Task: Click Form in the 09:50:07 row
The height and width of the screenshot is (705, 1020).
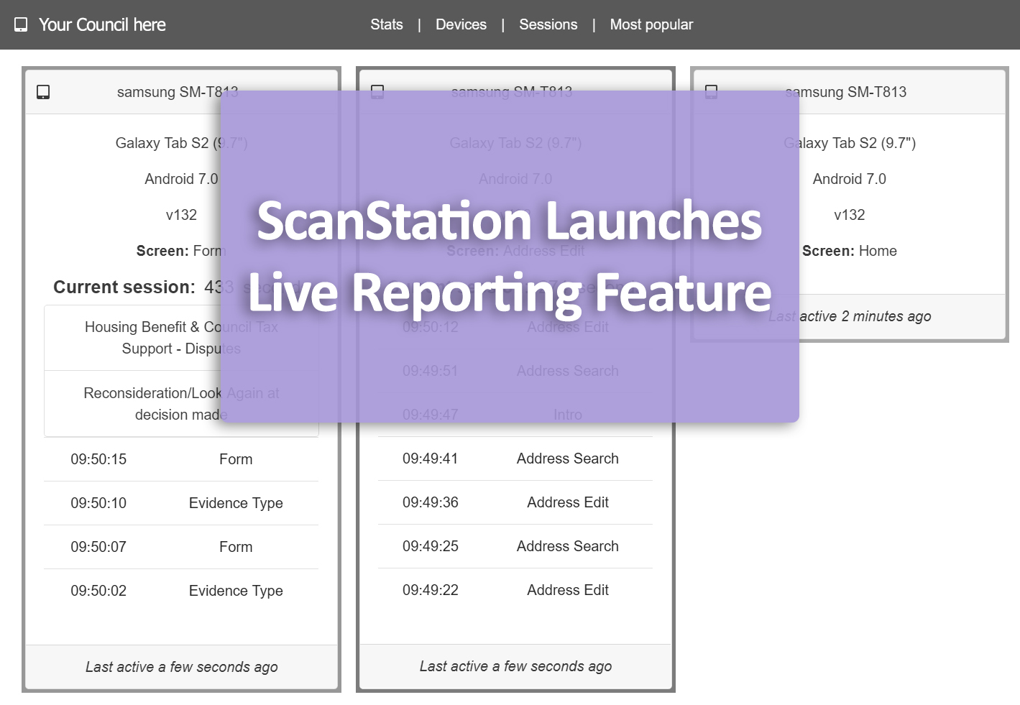Action: pos(236,547)
